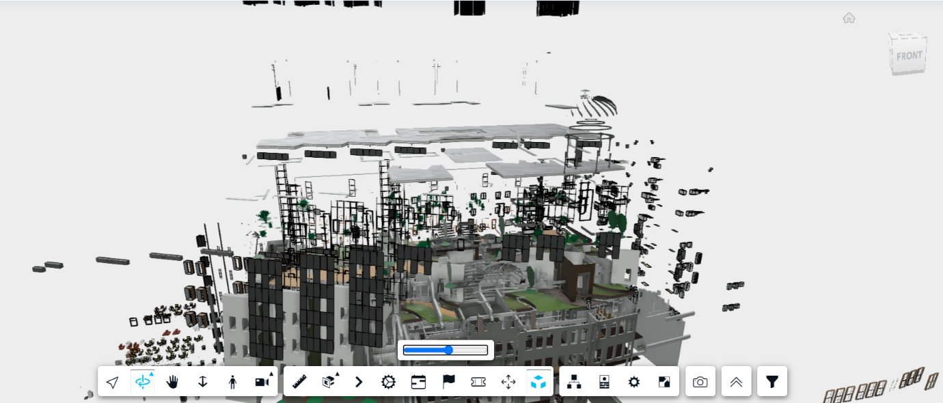Activate the Pan hand tool
The height and width of the screenshot is (403, 943).
172,382
